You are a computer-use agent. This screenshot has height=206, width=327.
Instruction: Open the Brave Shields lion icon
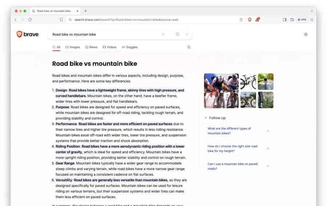click(x=249, y=20)
